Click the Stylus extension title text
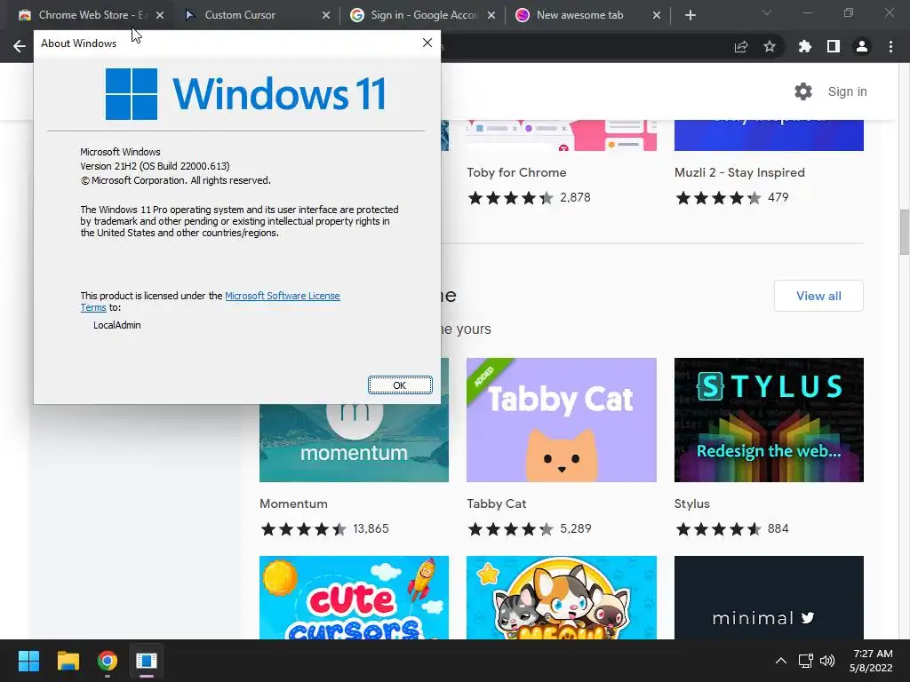 pyautogui.click(x=691, y=504)
